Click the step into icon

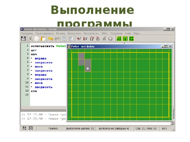[98, 39]
